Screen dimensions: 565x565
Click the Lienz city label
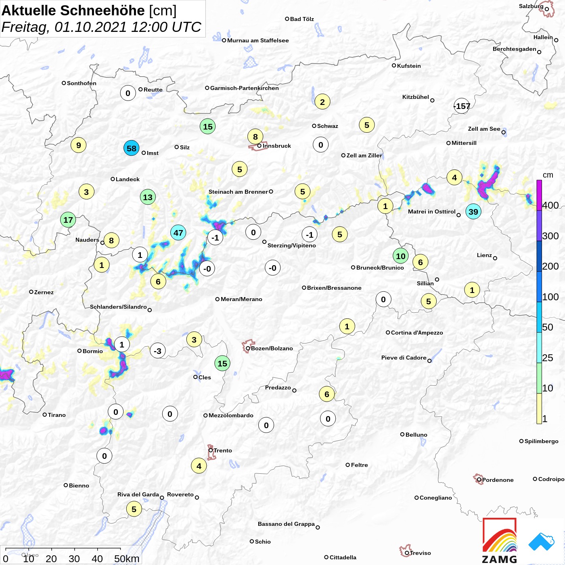point(484,255)
